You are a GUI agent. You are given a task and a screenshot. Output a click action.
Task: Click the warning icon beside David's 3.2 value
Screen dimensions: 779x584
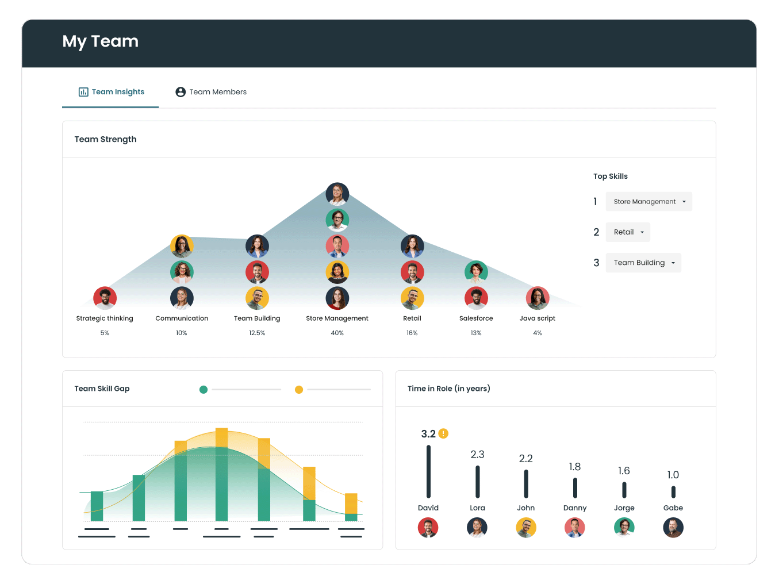coord(443,433)
